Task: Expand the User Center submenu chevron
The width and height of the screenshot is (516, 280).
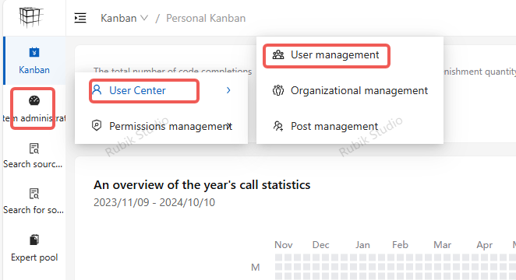Action: [x=228, y=90]
